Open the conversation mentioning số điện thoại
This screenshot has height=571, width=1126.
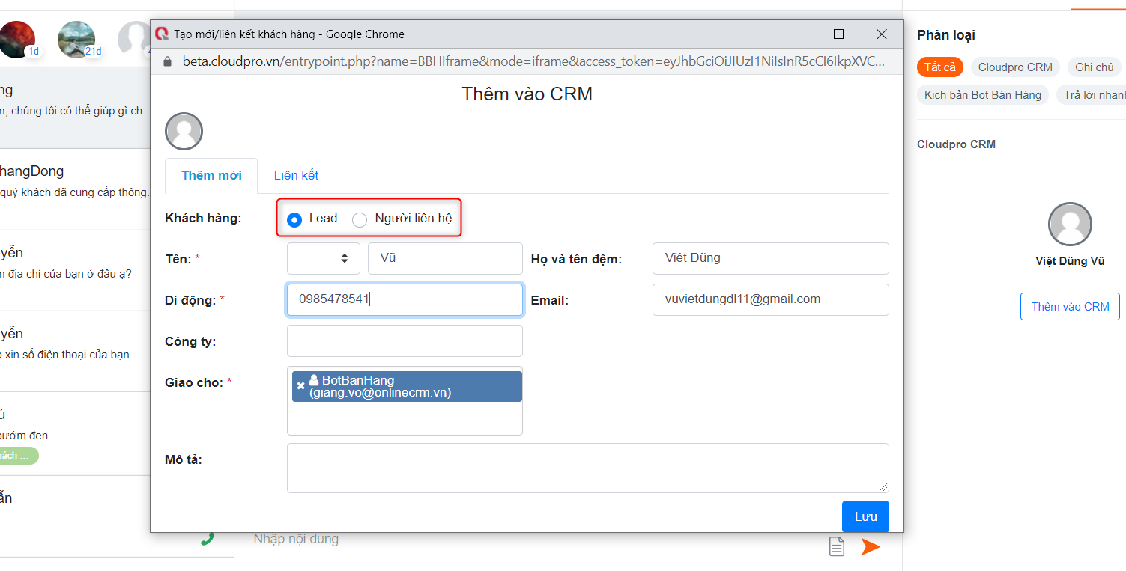click(x=75, y=351)
